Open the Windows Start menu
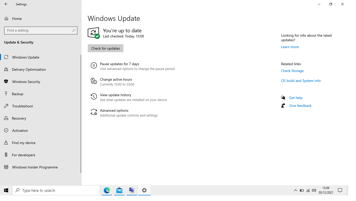Screen dimensions: 356x201 6,190
